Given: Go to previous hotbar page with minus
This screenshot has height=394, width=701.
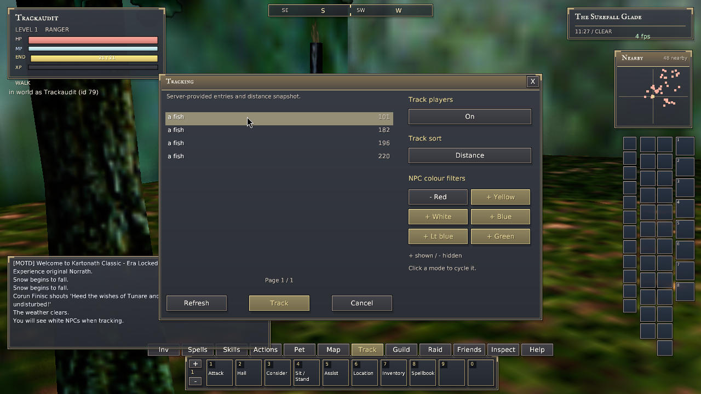Looking at the screenshot, I should pos(196,381).
